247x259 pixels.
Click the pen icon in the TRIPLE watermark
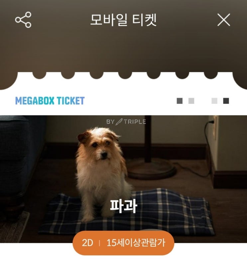tap(119, 122)
